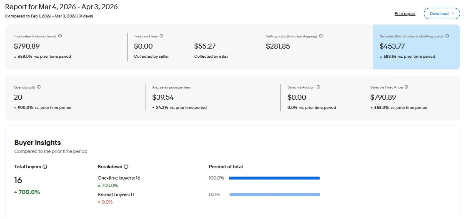
Task: Expand the Download dropdown button
Action: click(x=442, y=14)
